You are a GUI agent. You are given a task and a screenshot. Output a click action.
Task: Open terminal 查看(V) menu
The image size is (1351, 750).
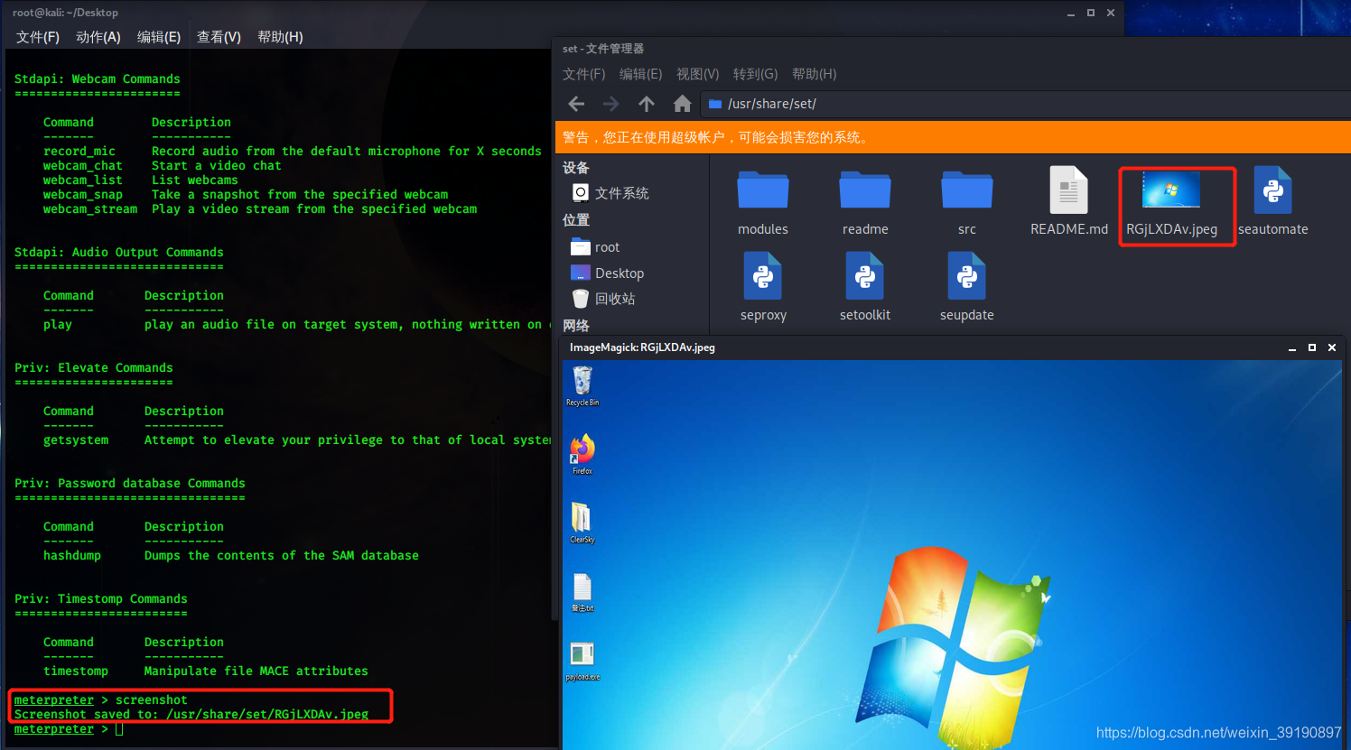pos(219,37)
